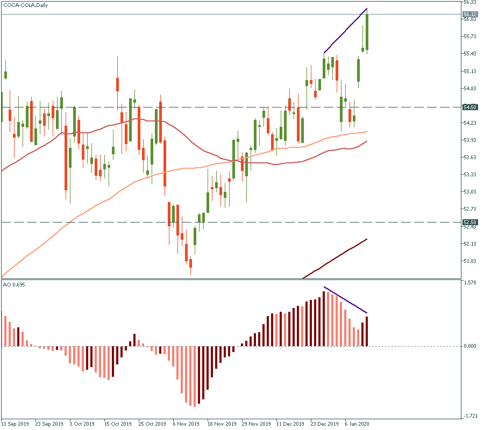This screenshot has width=484, height=430.
Task: Click the 56.33 price axis label
Action: point(469,2)
